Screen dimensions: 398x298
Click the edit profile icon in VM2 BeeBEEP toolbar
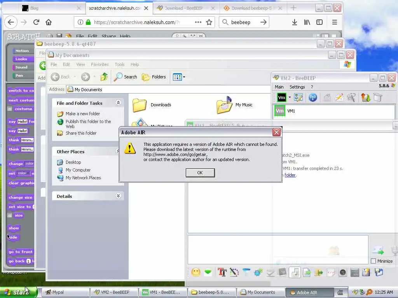point(298,97)
